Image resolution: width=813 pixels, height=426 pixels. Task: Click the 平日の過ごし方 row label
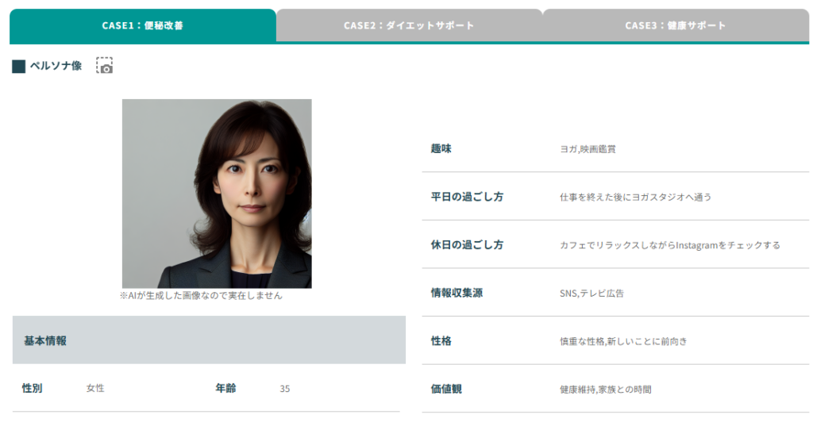coord(467,197)
